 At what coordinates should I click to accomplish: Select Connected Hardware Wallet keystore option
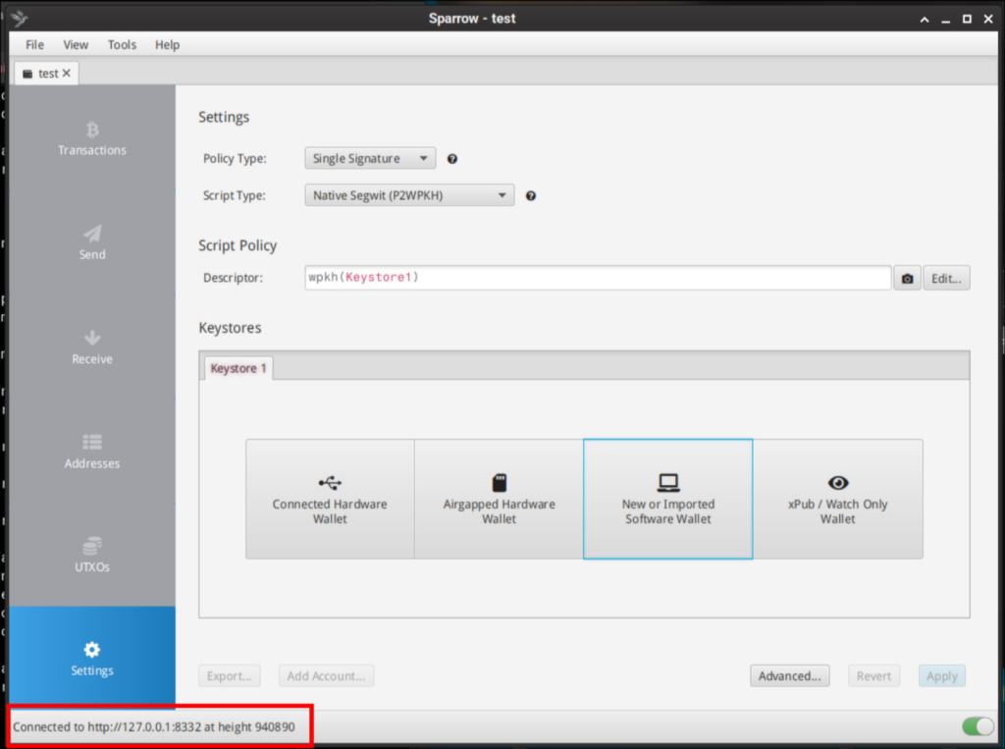330,499
